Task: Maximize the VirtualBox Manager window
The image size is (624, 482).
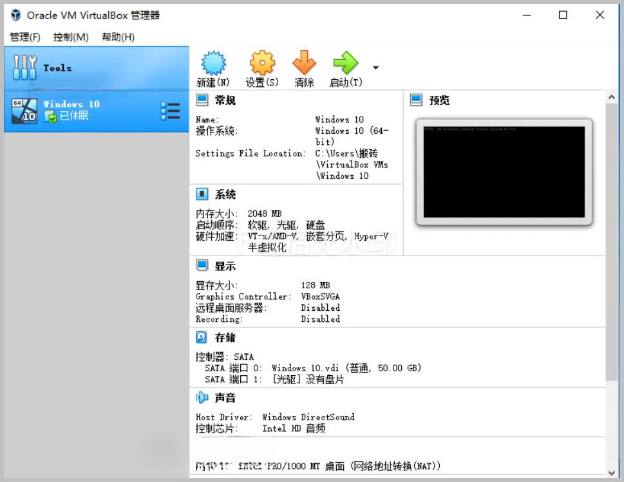Action: pos(563,15)
